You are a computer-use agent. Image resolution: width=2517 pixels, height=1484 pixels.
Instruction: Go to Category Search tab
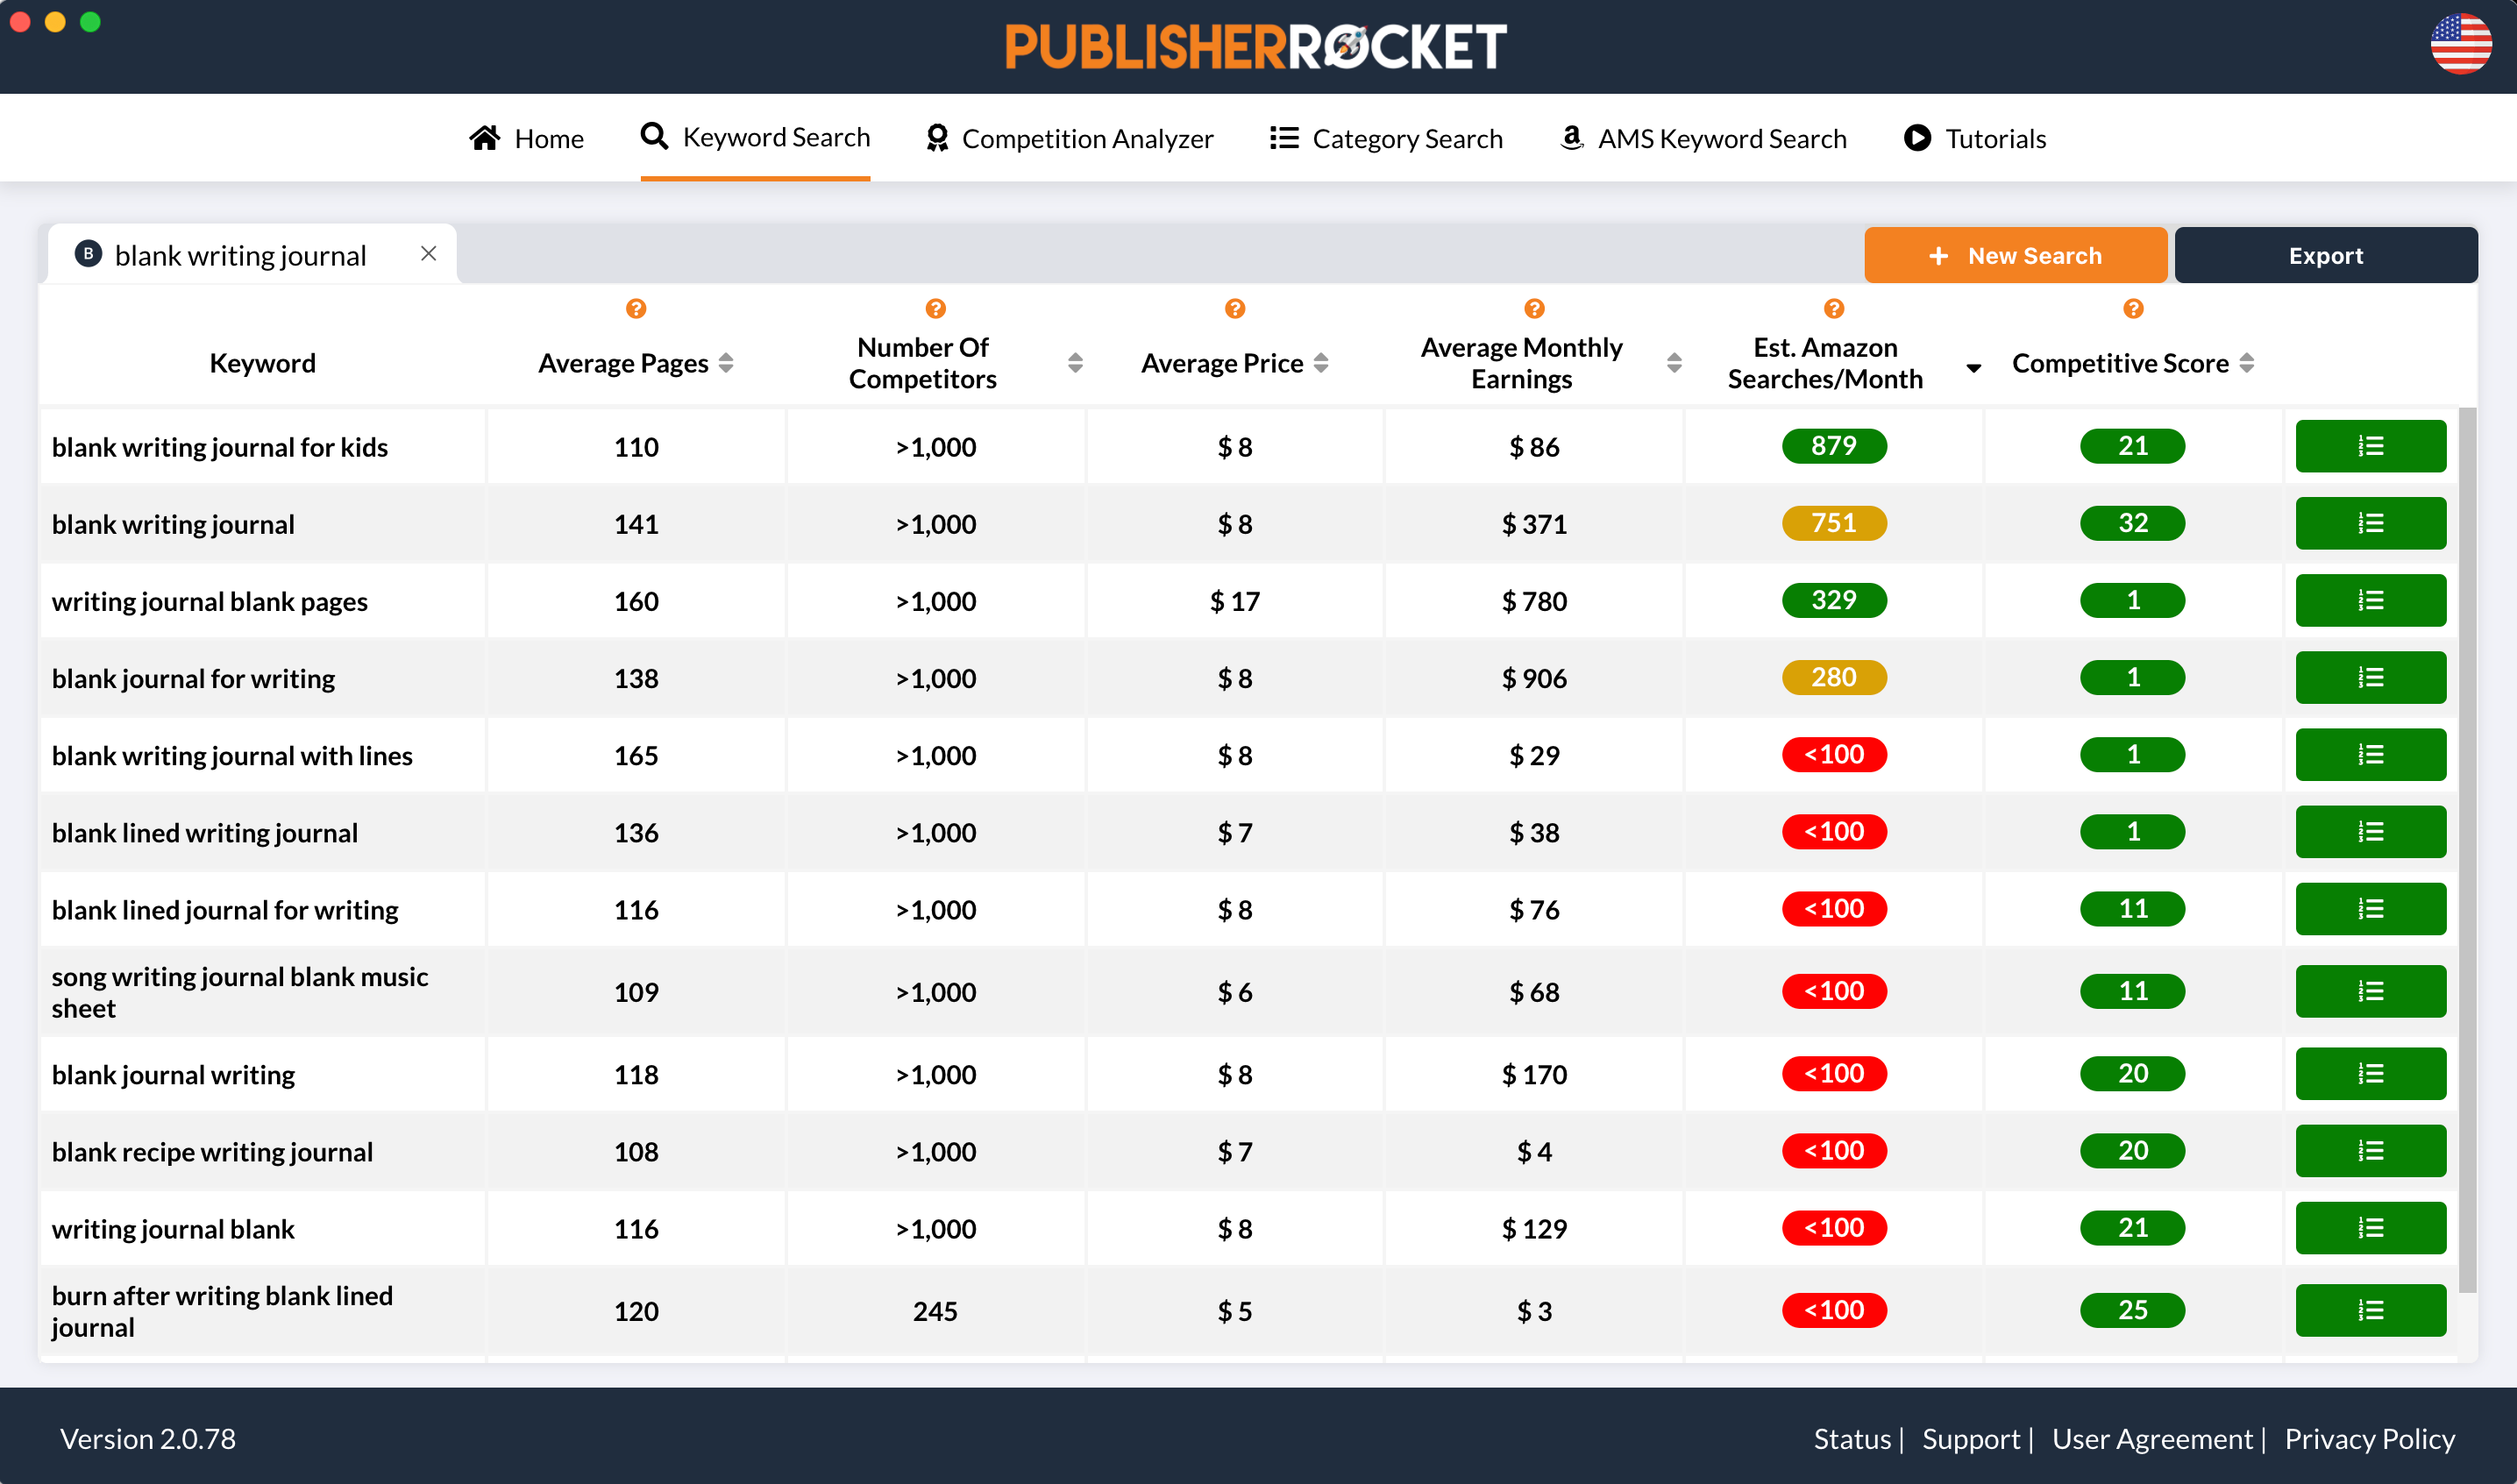1386,138
